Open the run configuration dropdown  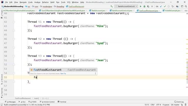[126, 6]
